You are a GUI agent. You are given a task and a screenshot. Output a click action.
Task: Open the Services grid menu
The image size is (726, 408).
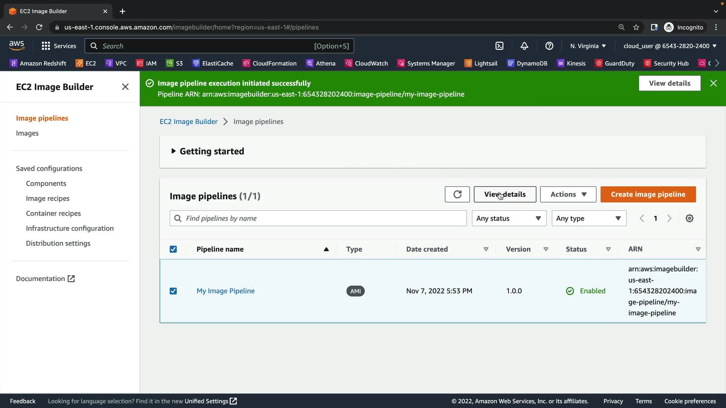click(x=59, y=46)
